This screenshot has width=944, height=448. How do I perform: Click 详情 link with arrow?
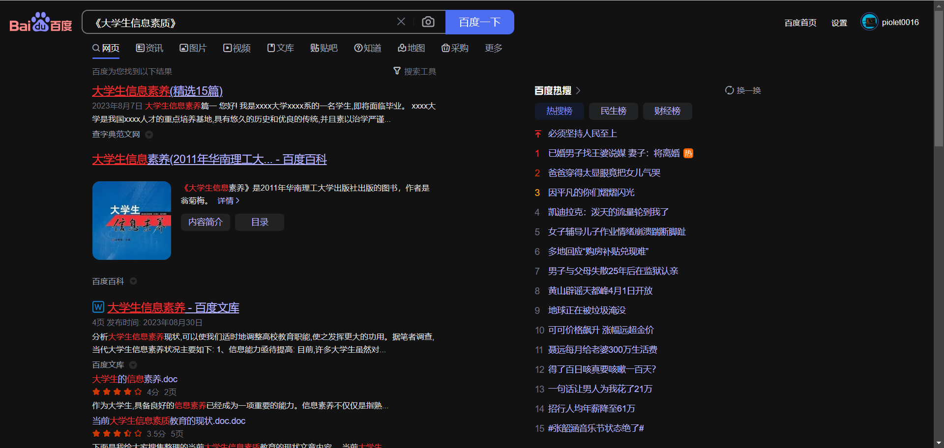coord(228,201)
